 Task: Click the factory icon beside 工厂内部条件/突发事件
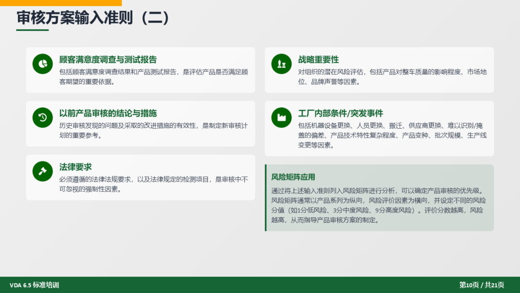click(281, 118)
